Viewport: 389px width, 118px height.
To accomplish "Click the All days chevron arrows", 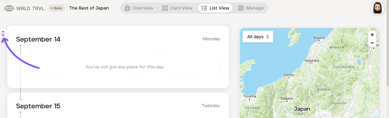I will tap(268, 37).
